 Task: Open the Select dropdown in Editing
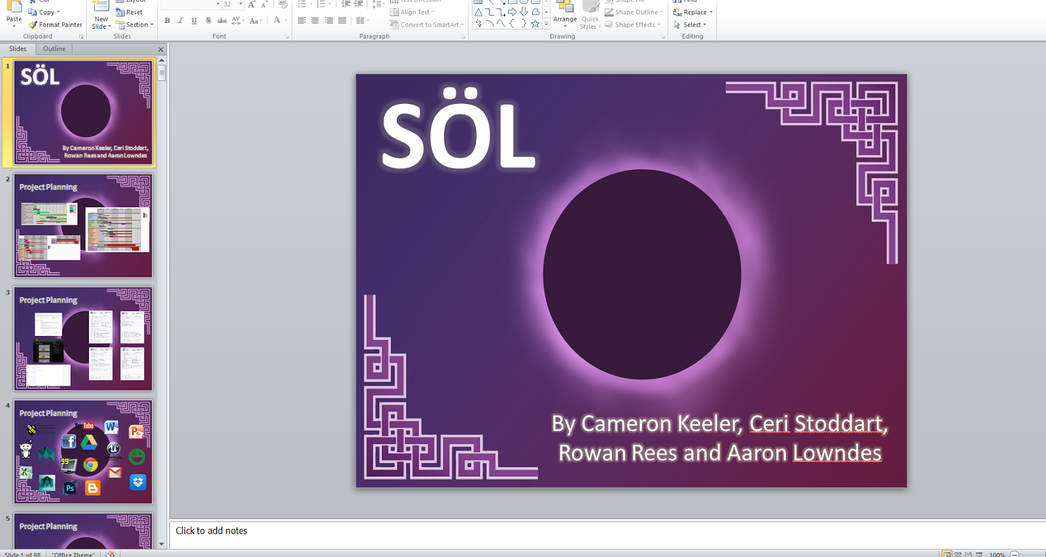pos(690,25)
